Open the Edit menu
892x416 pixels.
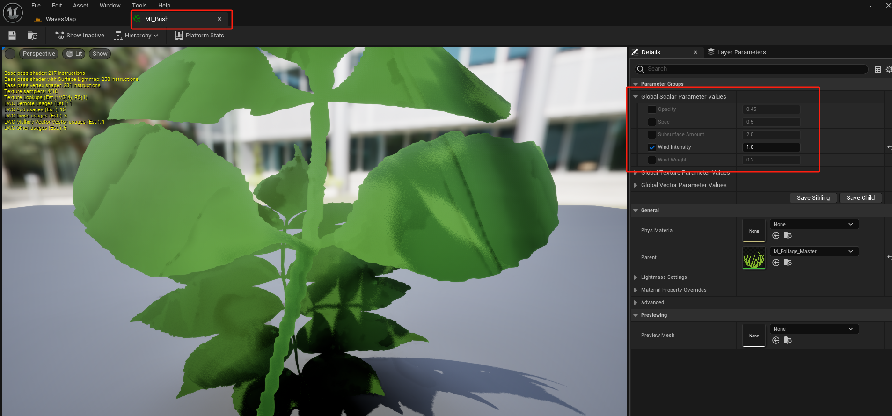57,5
